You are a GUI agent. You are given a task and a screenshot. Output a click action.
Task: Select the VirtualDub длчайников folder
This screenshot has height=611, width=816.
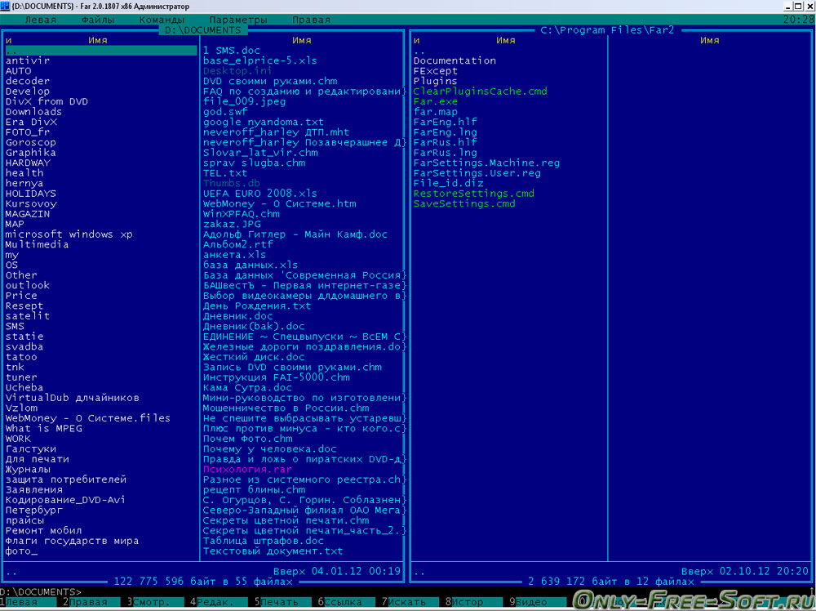73,398
